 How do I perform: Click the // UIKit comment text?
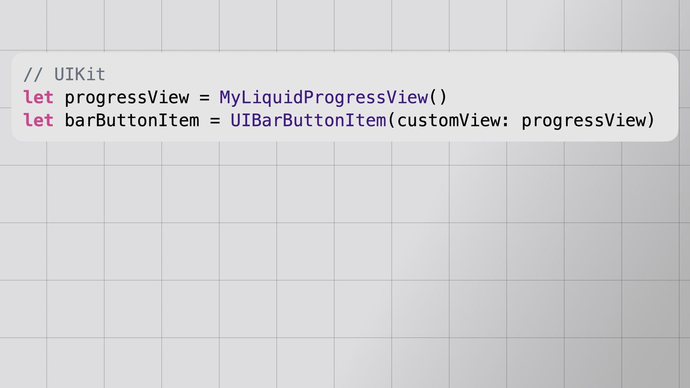pos(64,75)
